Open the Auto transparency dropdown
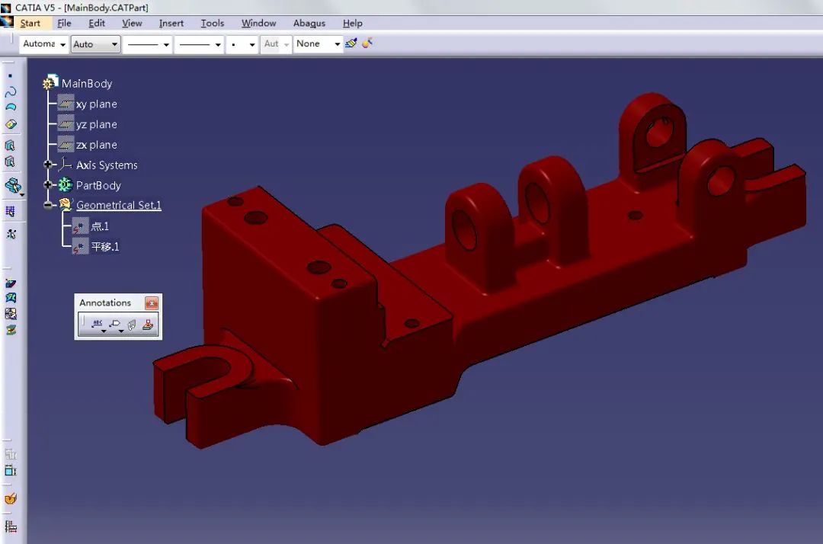The image size is (823, 544). [95, 44]
